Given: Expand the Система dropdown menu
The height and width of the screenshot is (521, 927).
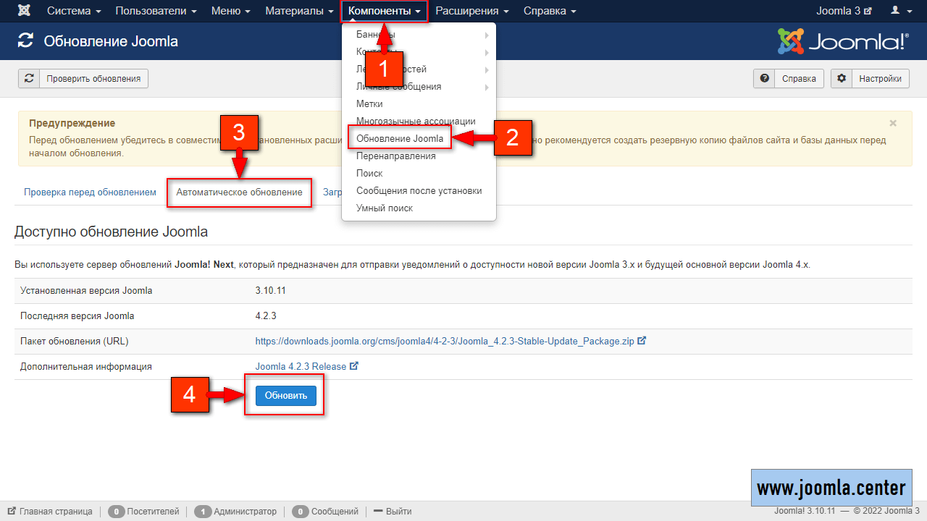Looking at the screenshot, I should click(74, 11).
